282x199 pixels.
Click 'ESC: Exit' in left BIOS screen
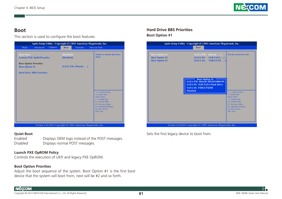point(99,111)
